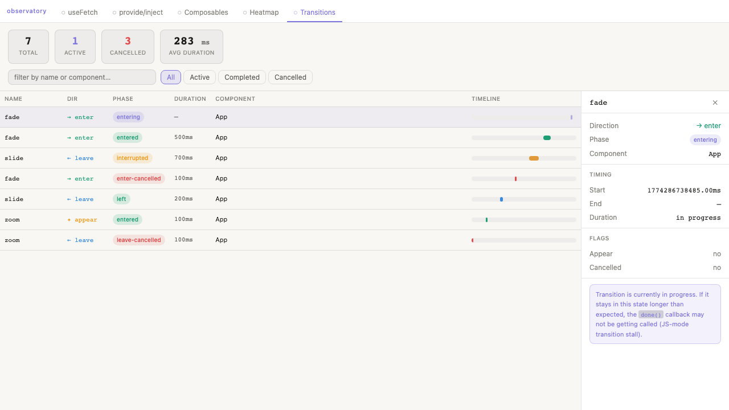Click the enter direction arrow in the fade panel
This screenshot has height=410, width=729.
pos(699,125)
